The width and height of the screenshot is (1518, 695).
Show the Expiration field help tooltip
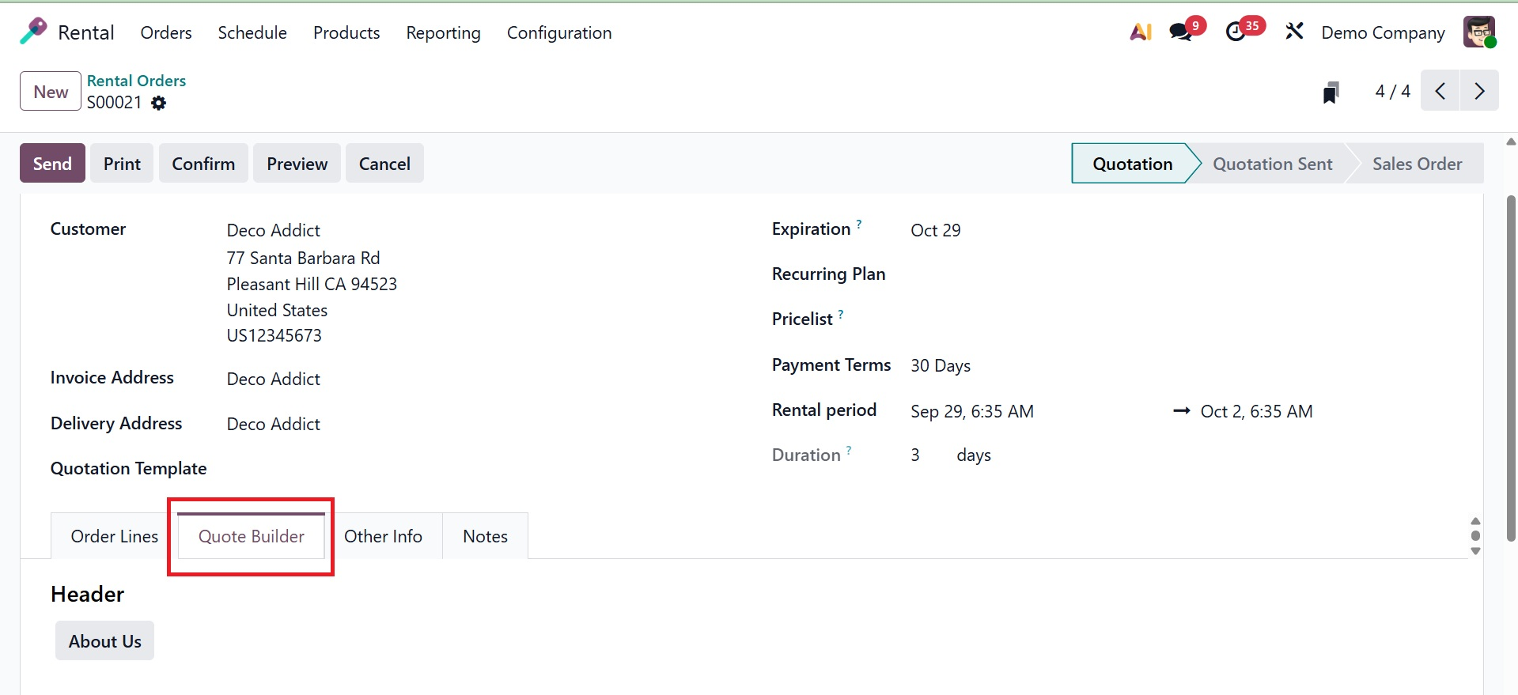click(859, 225)
